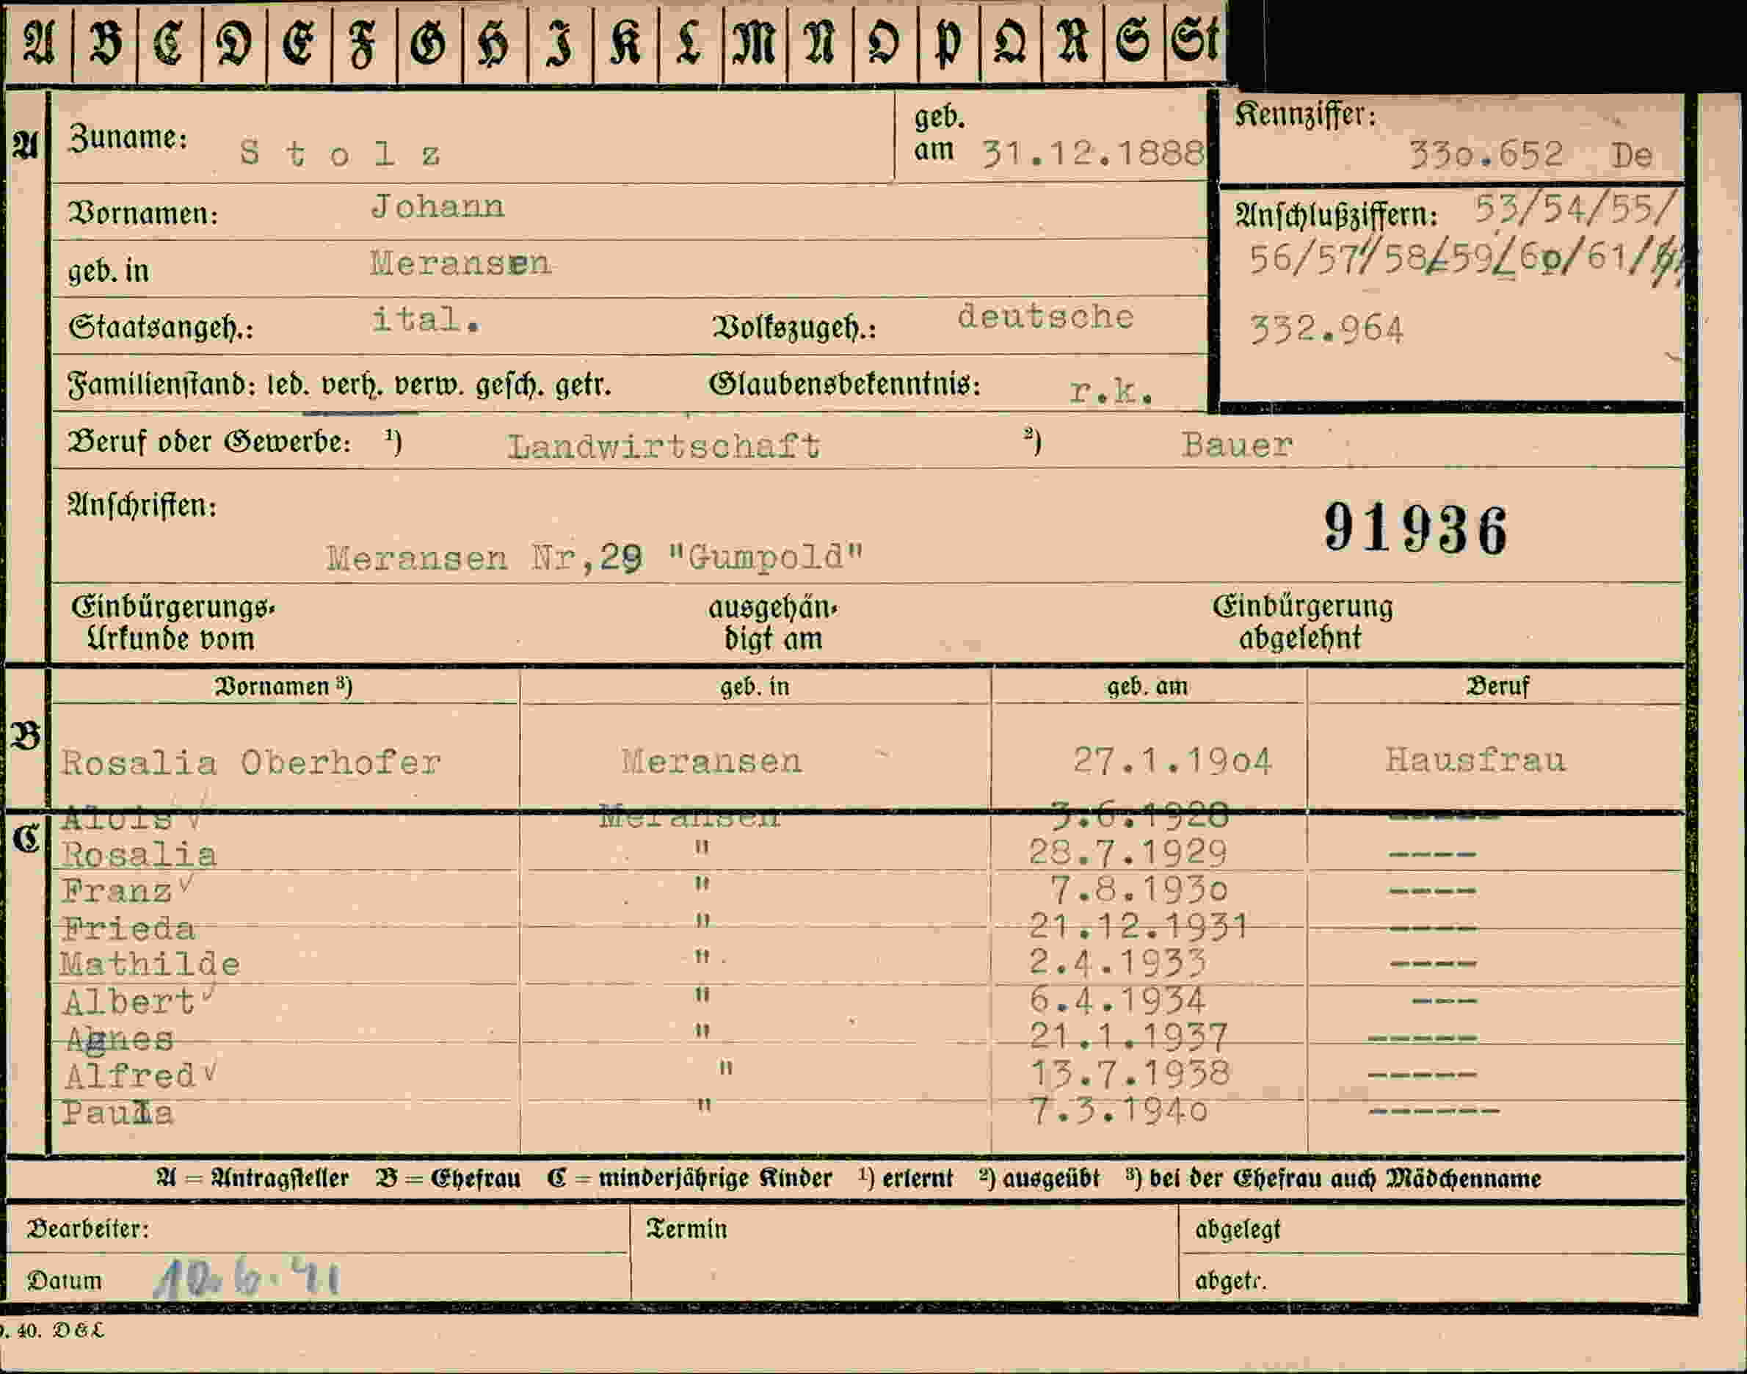Click the 'Beruf oder Gewerbe:' label
The image size is (1747, 1374).
[x=209, y=442]
